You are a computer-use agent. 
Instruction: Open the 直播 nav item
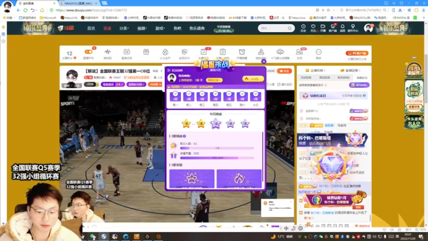107,28
